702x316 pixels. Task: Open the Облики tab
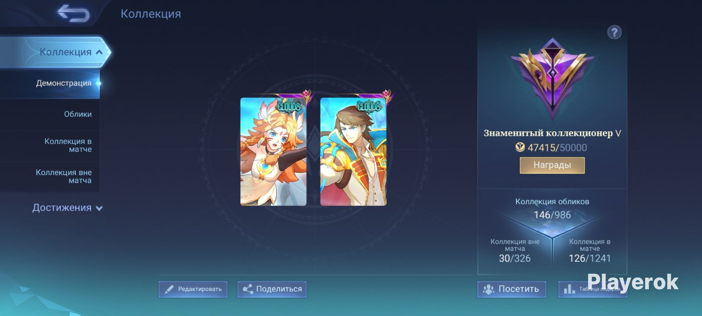click(x=50, y=114)
